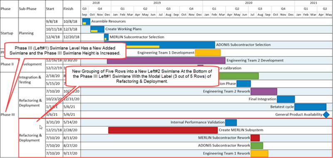This screenshot has width=333, height=158.
Task: Select the blue Internal Performance Validation bar
Action: [231, 122]
